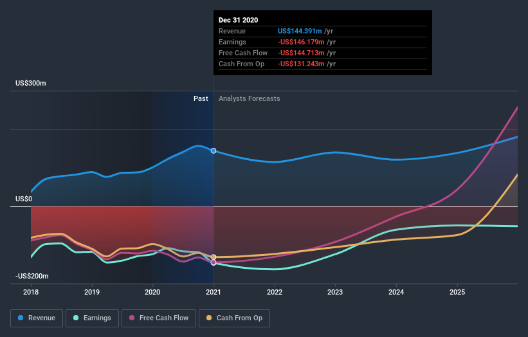Click the US$0 y-axis label
Viewport: 528px width, 337px height.
[x=24, y=199]
